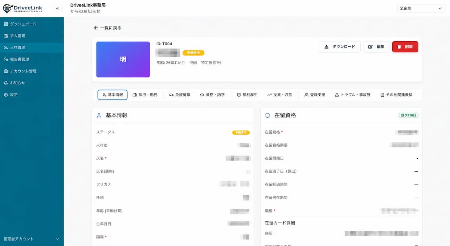Open アカウント管理 in the sidebar
This screenshot has width=450, height=246.
[x=32, y=71]
